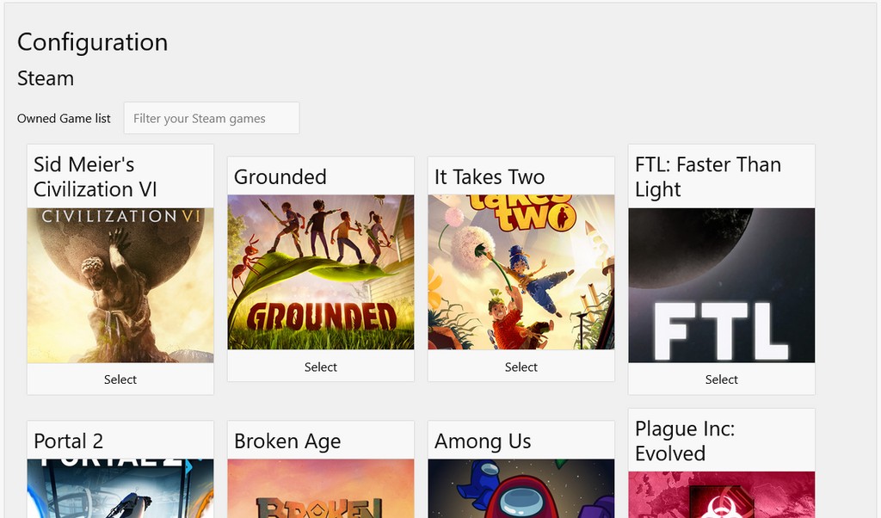Viewport: 881px width, 518px height.
Task: Click the Plague Inc: Evolved cover image
Action: [722, 495]
